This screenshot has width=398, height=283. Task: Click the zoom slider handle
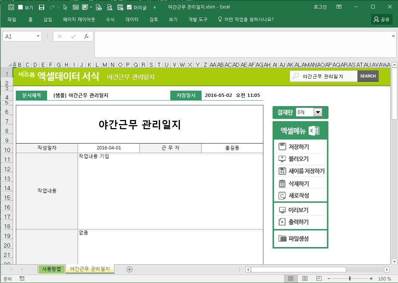click(x=349, y=279)
